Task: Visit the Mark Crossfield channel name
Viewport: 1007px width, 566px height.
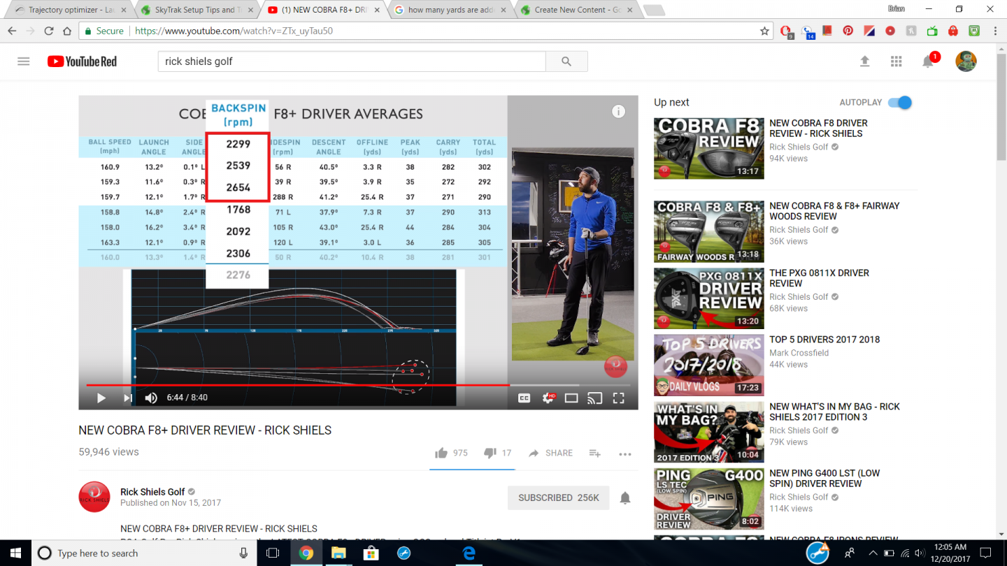Action: 799,353
